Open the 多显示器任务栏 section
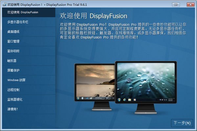The image size is (197, 131). (x=29, y=22)
